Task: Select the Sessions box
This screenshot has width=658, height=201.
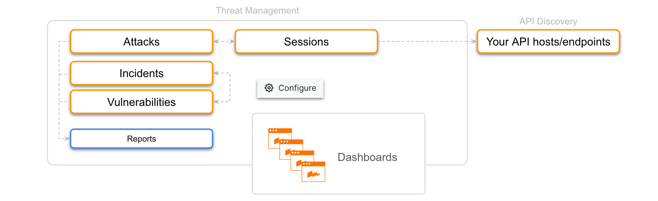Action: point(306,41)
